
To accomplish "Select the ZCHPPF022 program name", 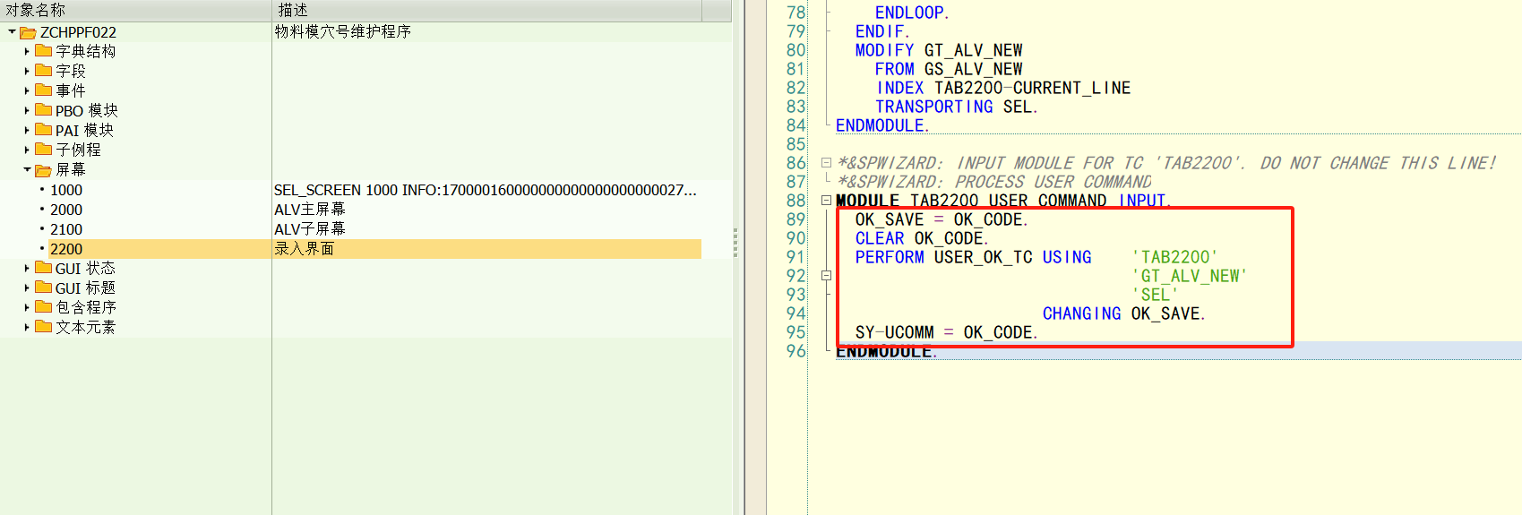I will [78, 32].
